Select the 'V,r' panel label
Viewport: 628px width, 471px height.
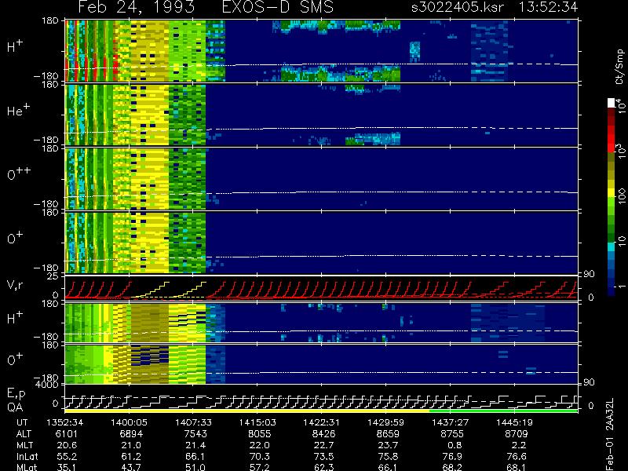coord(16,285)
